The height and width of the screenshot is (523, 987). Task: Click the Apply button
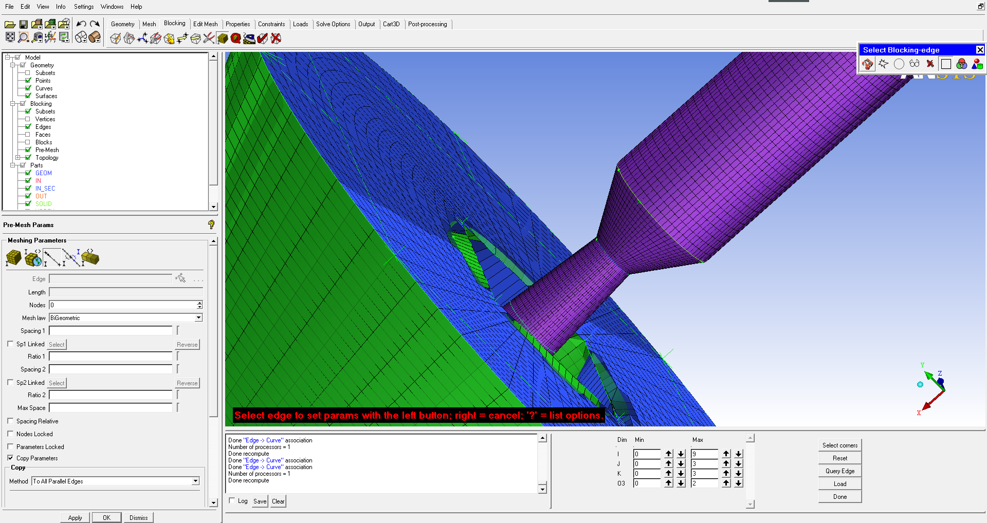pos(75,517)
